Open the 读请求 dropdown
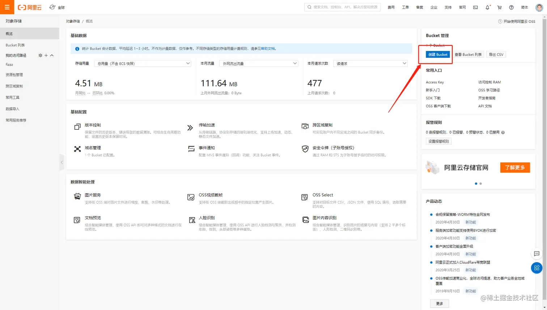The image size is (547, 310). pyautogui.click(x=370, y=64)
